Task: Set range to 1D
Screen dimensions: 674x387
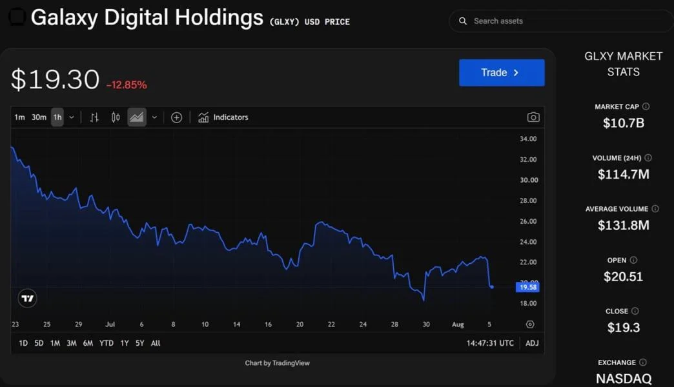Action: click(23, 343)
